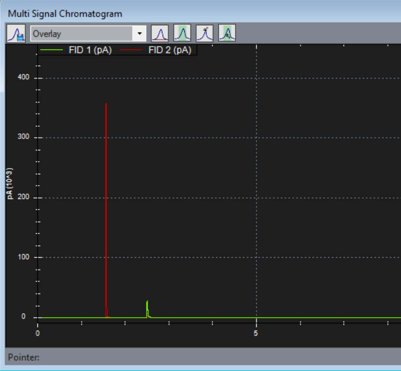Click the small green FID 1 peak
The height and width of the screenshot is (371, 401).
point(147,309)
